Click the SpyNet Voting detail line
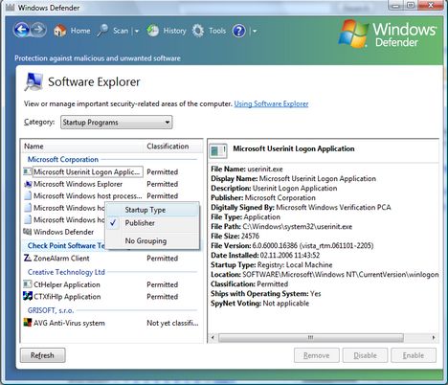 [x=260, y=303]
